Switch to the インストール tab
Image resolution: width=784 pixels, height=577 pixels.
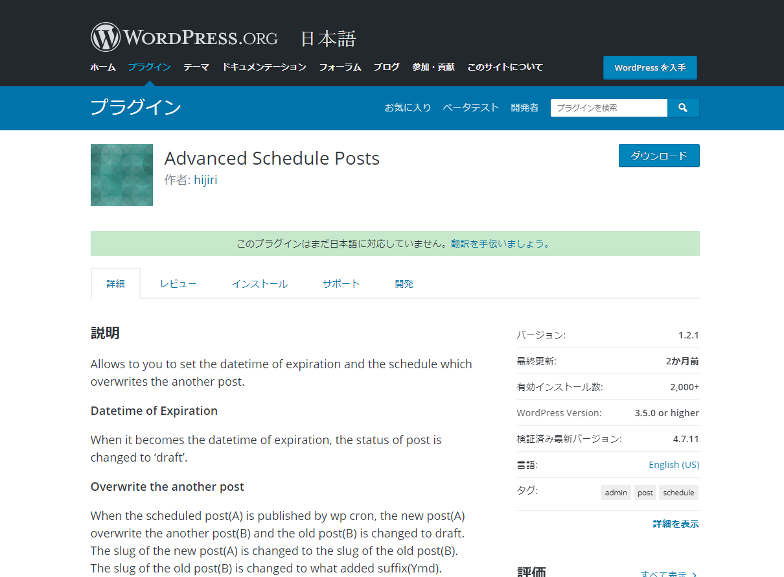(x=260, y=284)
